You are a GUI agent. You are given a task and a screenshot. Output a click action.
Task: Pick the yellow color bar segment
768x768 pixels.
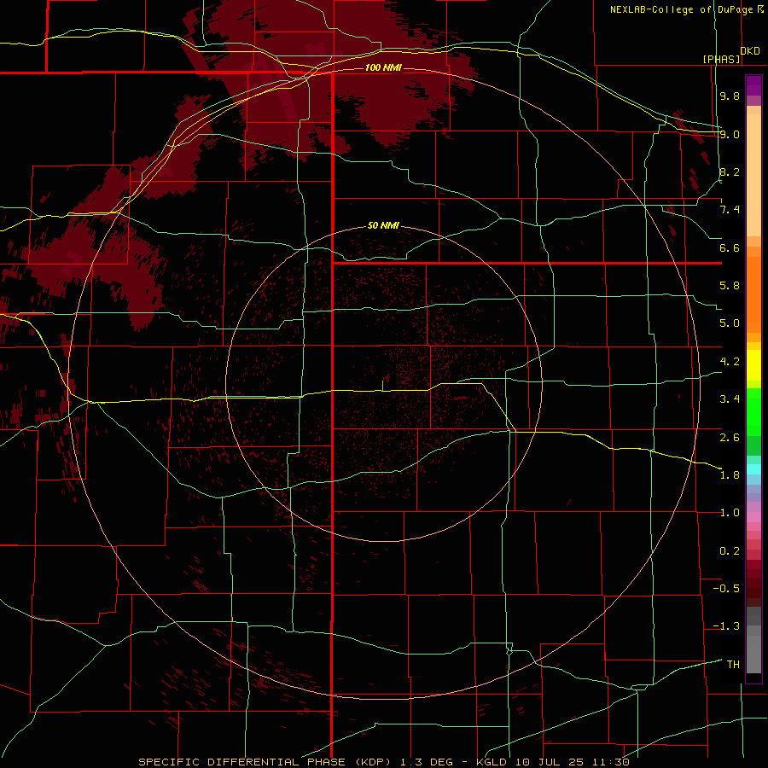click(x=753, y=365)
